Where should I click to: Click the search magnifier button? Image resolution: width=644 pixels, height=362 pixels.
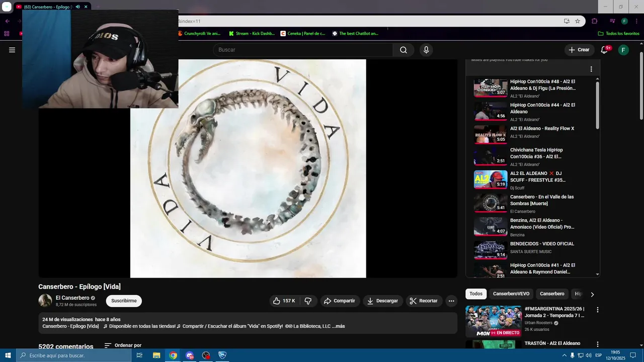click(x=404, y=50)
